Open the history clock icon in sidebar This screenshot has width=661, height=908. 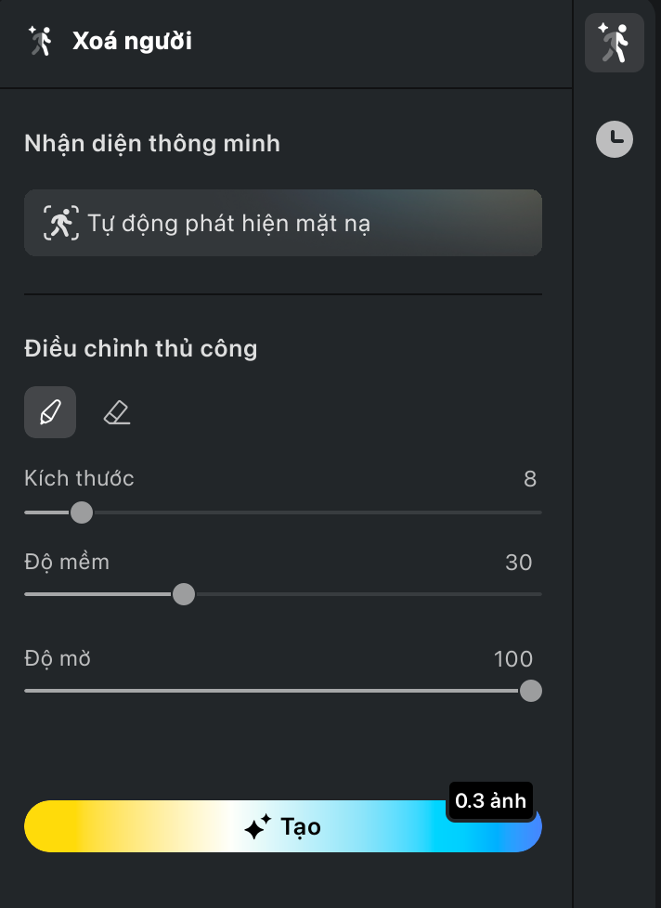(614, 139)
